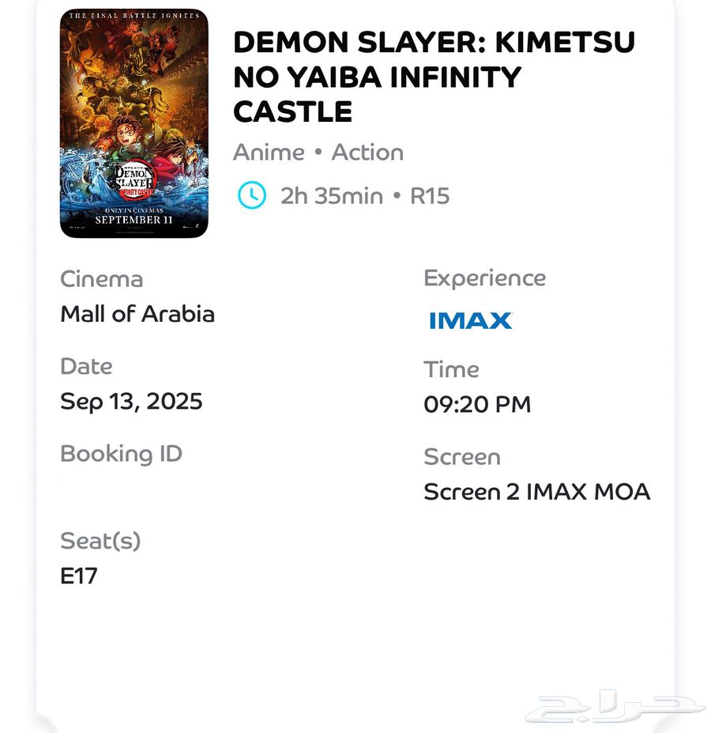
Task: Select the E17 seat number
Action: (79, 576)
